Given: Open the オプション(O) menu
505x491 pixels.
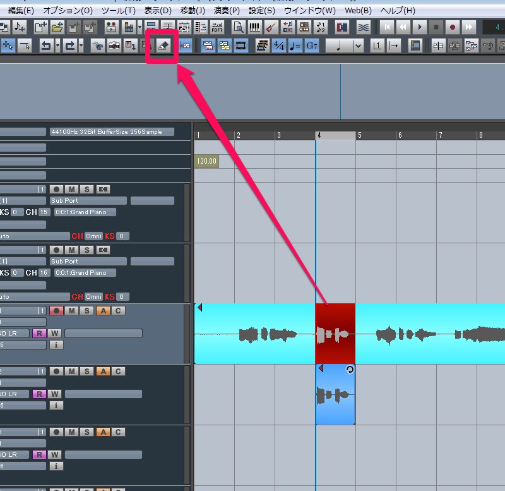Looking at the screenshot, I should pyautogui.click(x=68, y=11).
